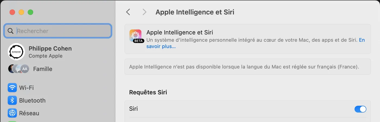
Task: Click the Apple Intelligence BETA icon
Action: click(135, 36)
